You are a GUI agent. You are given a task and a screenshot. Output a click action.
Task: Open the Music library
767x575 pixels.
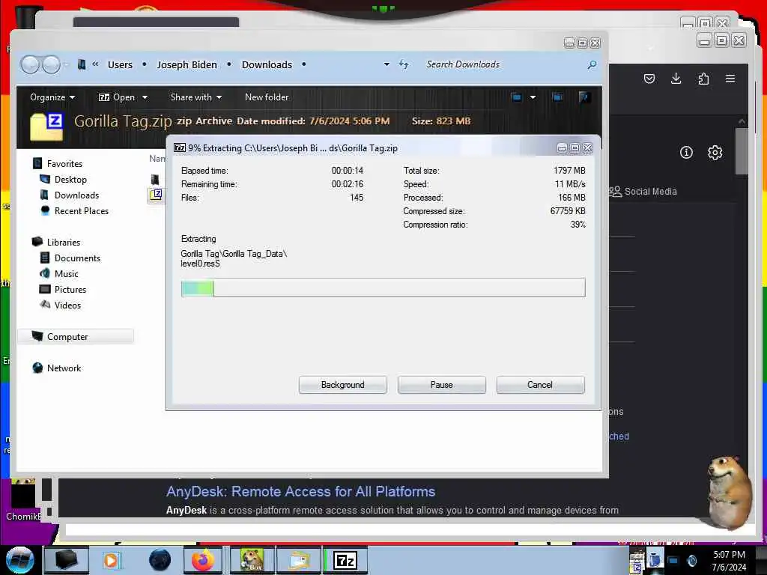tap(59, 273)
